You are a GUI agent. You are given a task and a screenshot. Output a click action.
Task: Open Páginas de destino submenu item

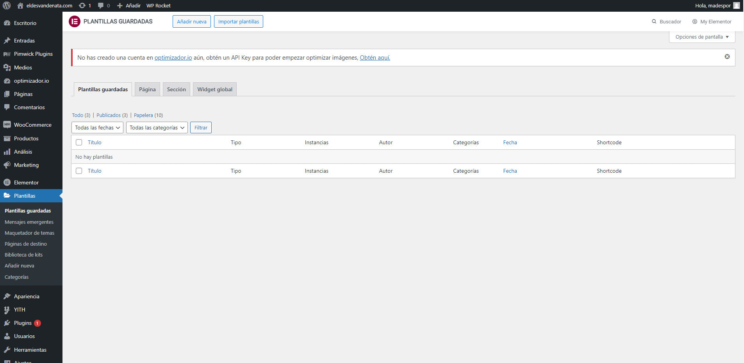coord(26,244)
